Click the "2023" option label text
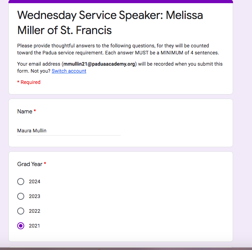Viewport: 252px width, 250px height. (x=34, y=196)
